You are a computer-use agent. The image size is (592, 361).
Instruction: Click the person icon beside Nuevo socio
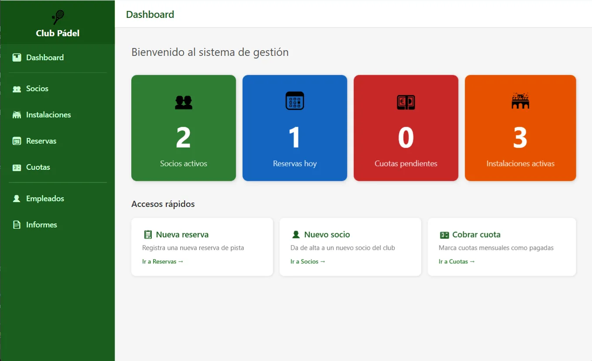296,235
